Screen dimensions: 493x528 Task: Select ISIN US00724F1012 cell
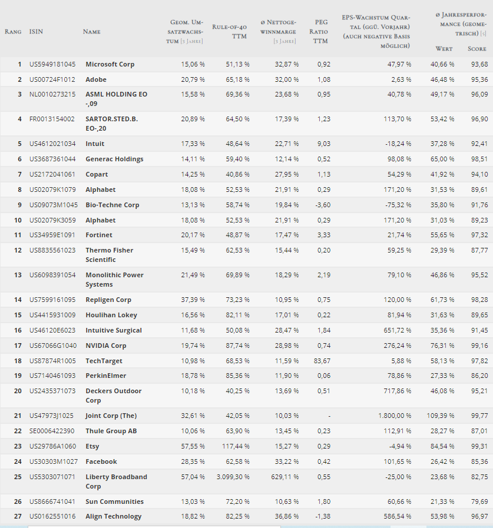[x=52, y=80]
